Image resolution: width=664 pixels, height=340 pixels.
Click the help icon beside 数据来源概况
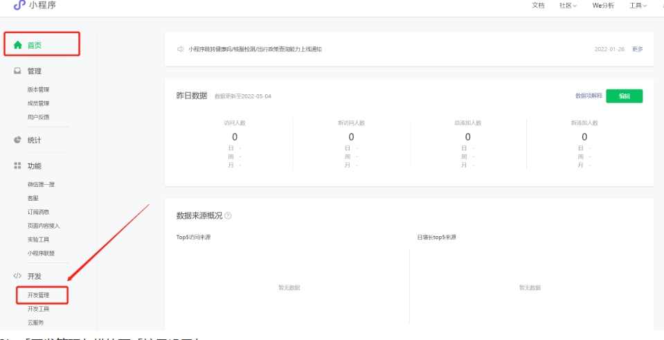click(x=228, y=216)
